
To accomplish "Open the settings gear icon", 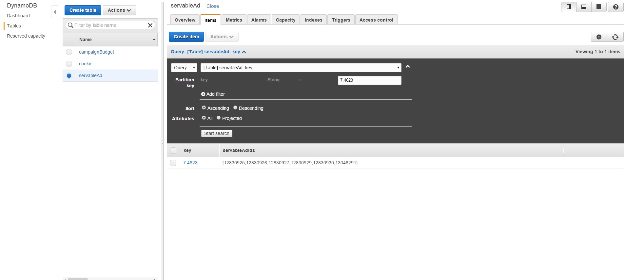I will click(599, 37).
